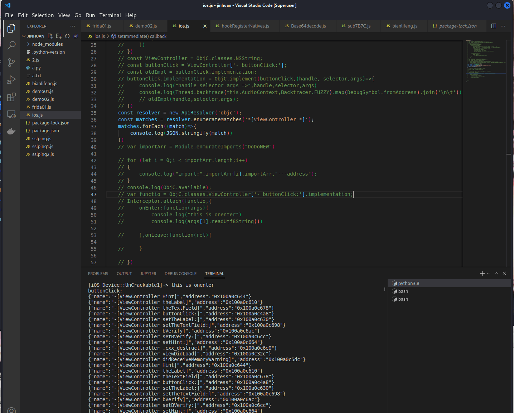This screenshot has width=514, height=413.
Task: Open the Edit menu
Action: pos(23,15)
